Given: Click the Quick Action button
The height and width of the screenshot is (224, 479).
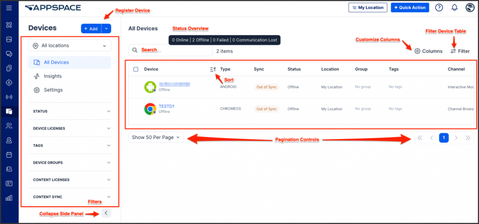Looking at the screenshot, I should point(410,7).
